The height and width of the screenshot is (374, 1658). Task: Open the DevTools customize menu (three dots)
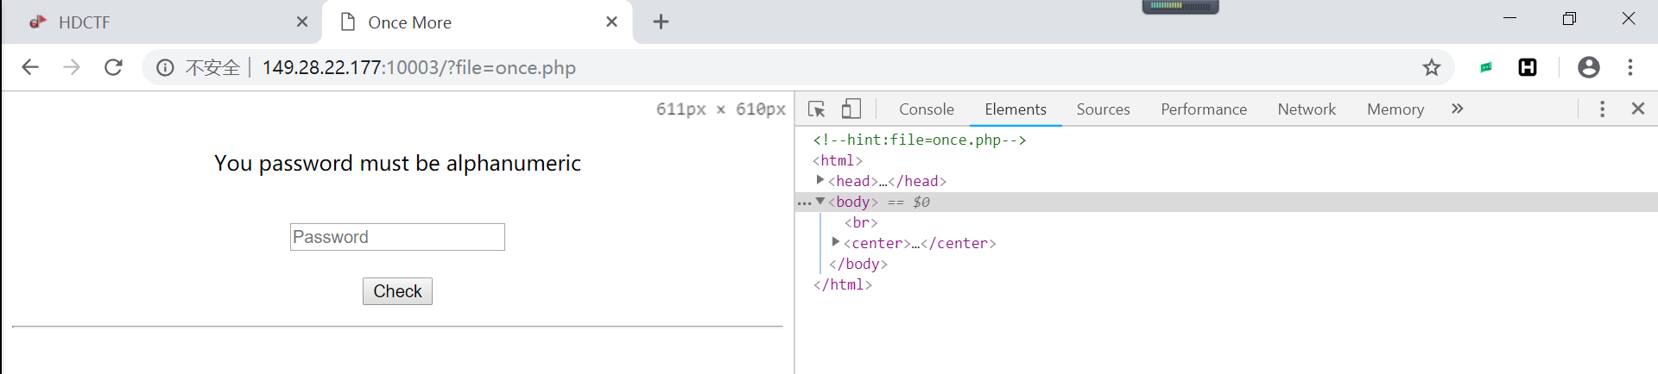(1602, 109)
